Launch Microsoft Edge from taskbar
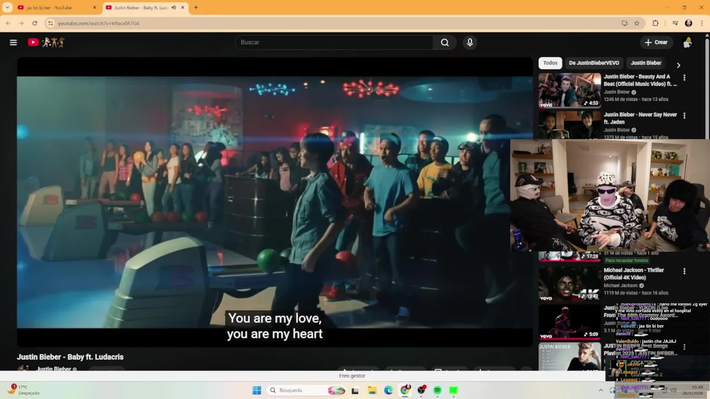 (388, 390)
